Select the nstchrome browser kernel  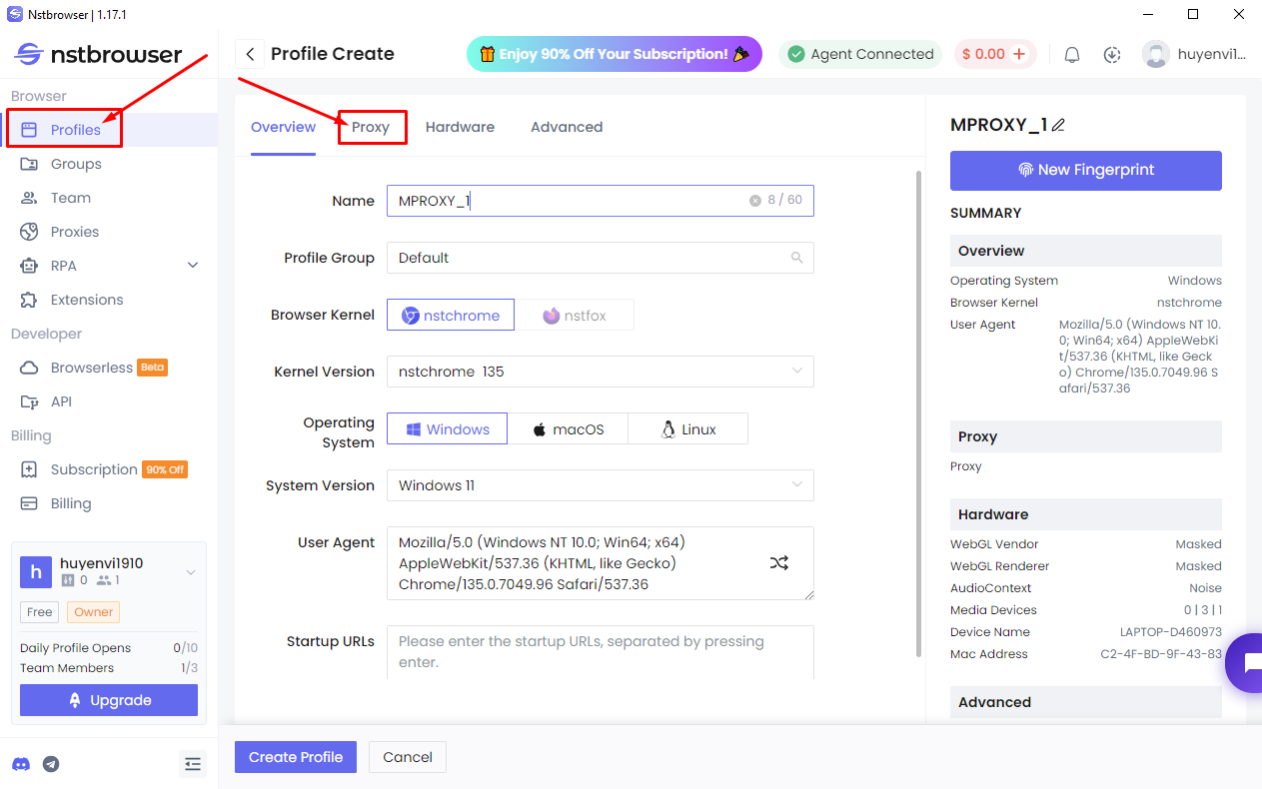(451, 316)
